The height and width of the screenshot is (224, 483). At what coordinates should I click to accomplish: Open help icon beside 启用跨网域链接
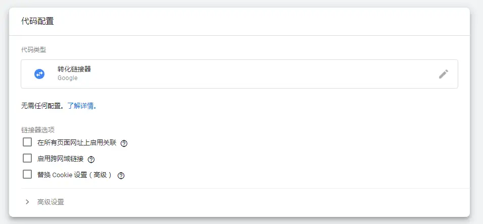pyautogui.click(x=91, y=159)
